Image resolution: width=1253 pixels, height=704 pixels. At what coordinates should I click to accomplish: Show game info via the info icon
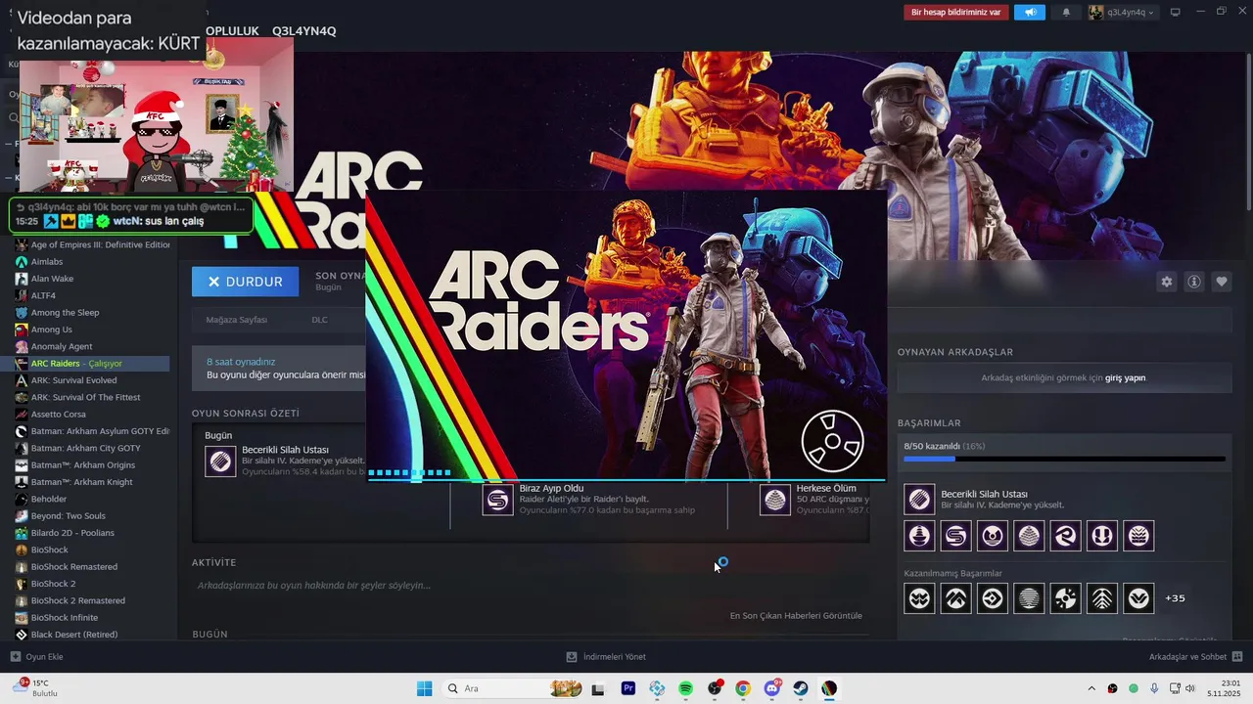coord(1194,282)
